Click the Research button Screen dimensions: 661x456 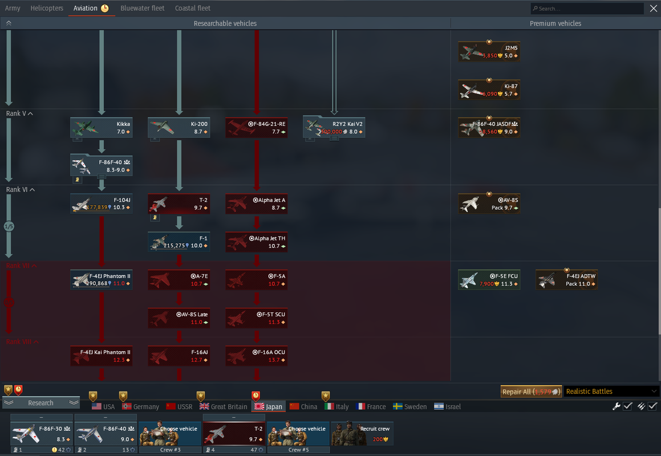coord(40,403)
